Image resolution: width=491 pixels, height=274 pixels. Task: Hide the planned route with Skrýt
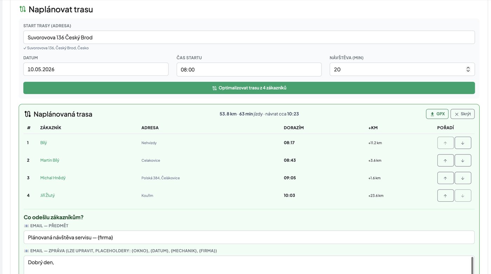click(463, 114)
